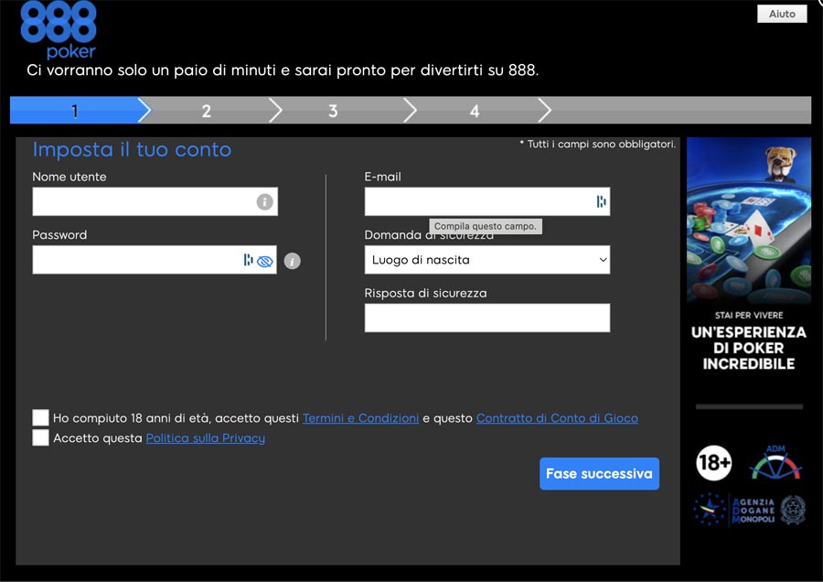Select step 3 in progress bar
The height and width of the screenshot is (582, 823).
(333, 111)
